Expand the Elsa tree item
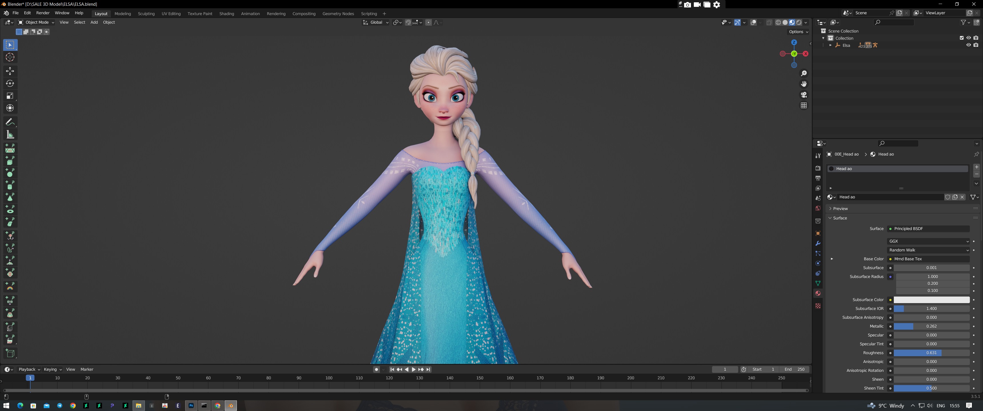Screen dimensions: 983x411 830,45
